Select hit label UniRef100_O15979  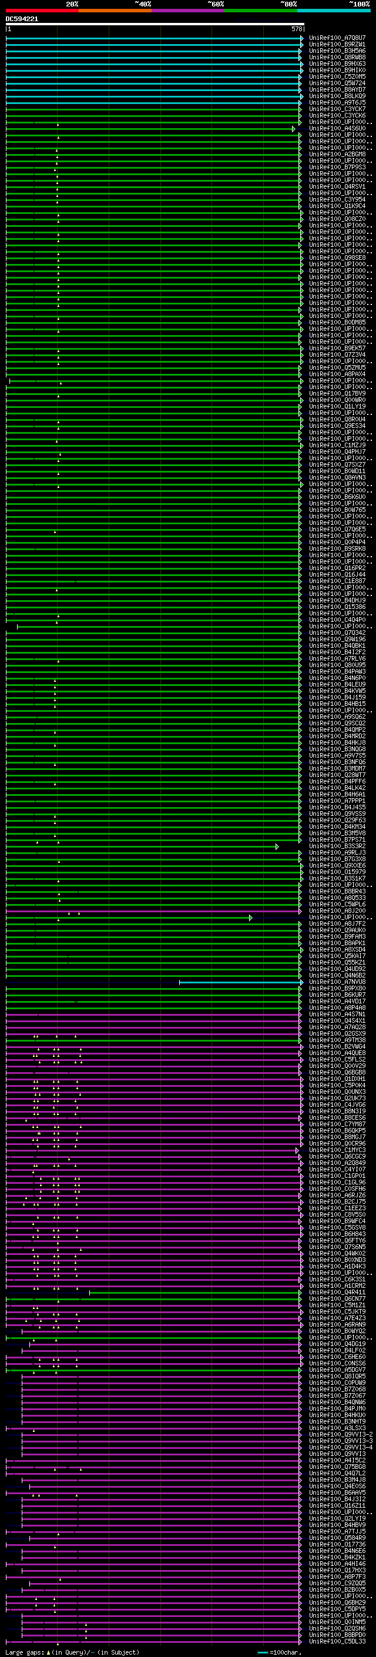click(x=337, y=872)
